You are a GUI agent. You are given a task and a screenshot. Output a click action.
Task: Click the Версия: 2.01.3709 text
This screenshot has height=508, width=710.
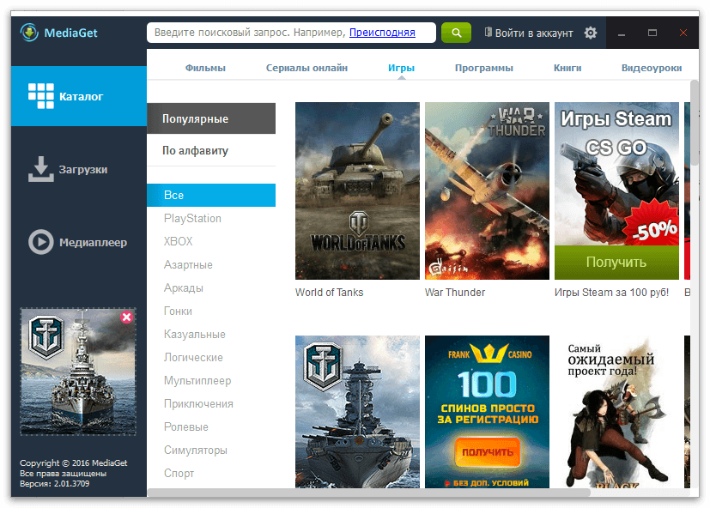tap(54, 484)
